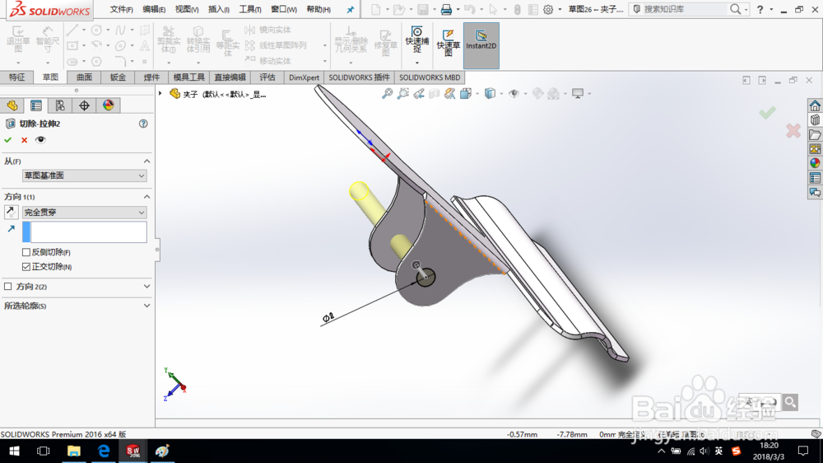Switch to the 曲面 (Surfaces) tab
Screen dimensions: 823x463
tap(84, 77)
